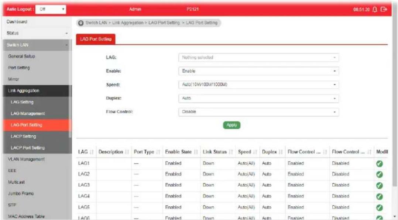Open the LAG selection dropdown
This screenshot has height=220, width=398.
258,57
